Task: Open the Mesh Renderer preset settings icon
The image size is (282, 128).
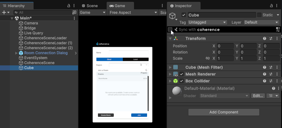Action: pos(271,74)
